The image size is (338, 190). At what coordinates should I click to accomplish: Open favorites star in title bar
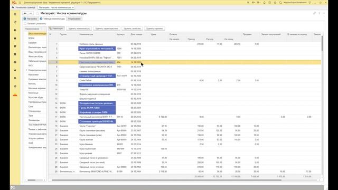coord(275,3)
